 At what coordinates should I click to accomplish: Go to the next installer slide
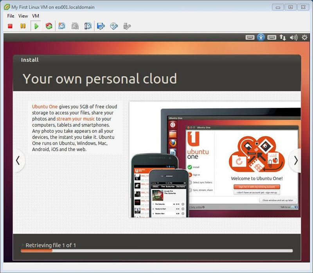[x=296, y=160]
